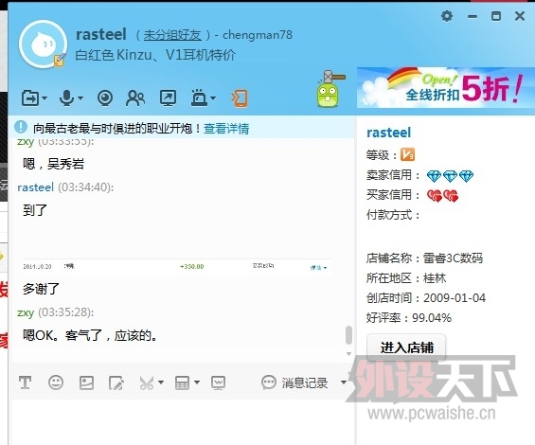Click the 好评率 99.04% text
This screenshot has height=445, width=535.
click(x=409, y=318)
